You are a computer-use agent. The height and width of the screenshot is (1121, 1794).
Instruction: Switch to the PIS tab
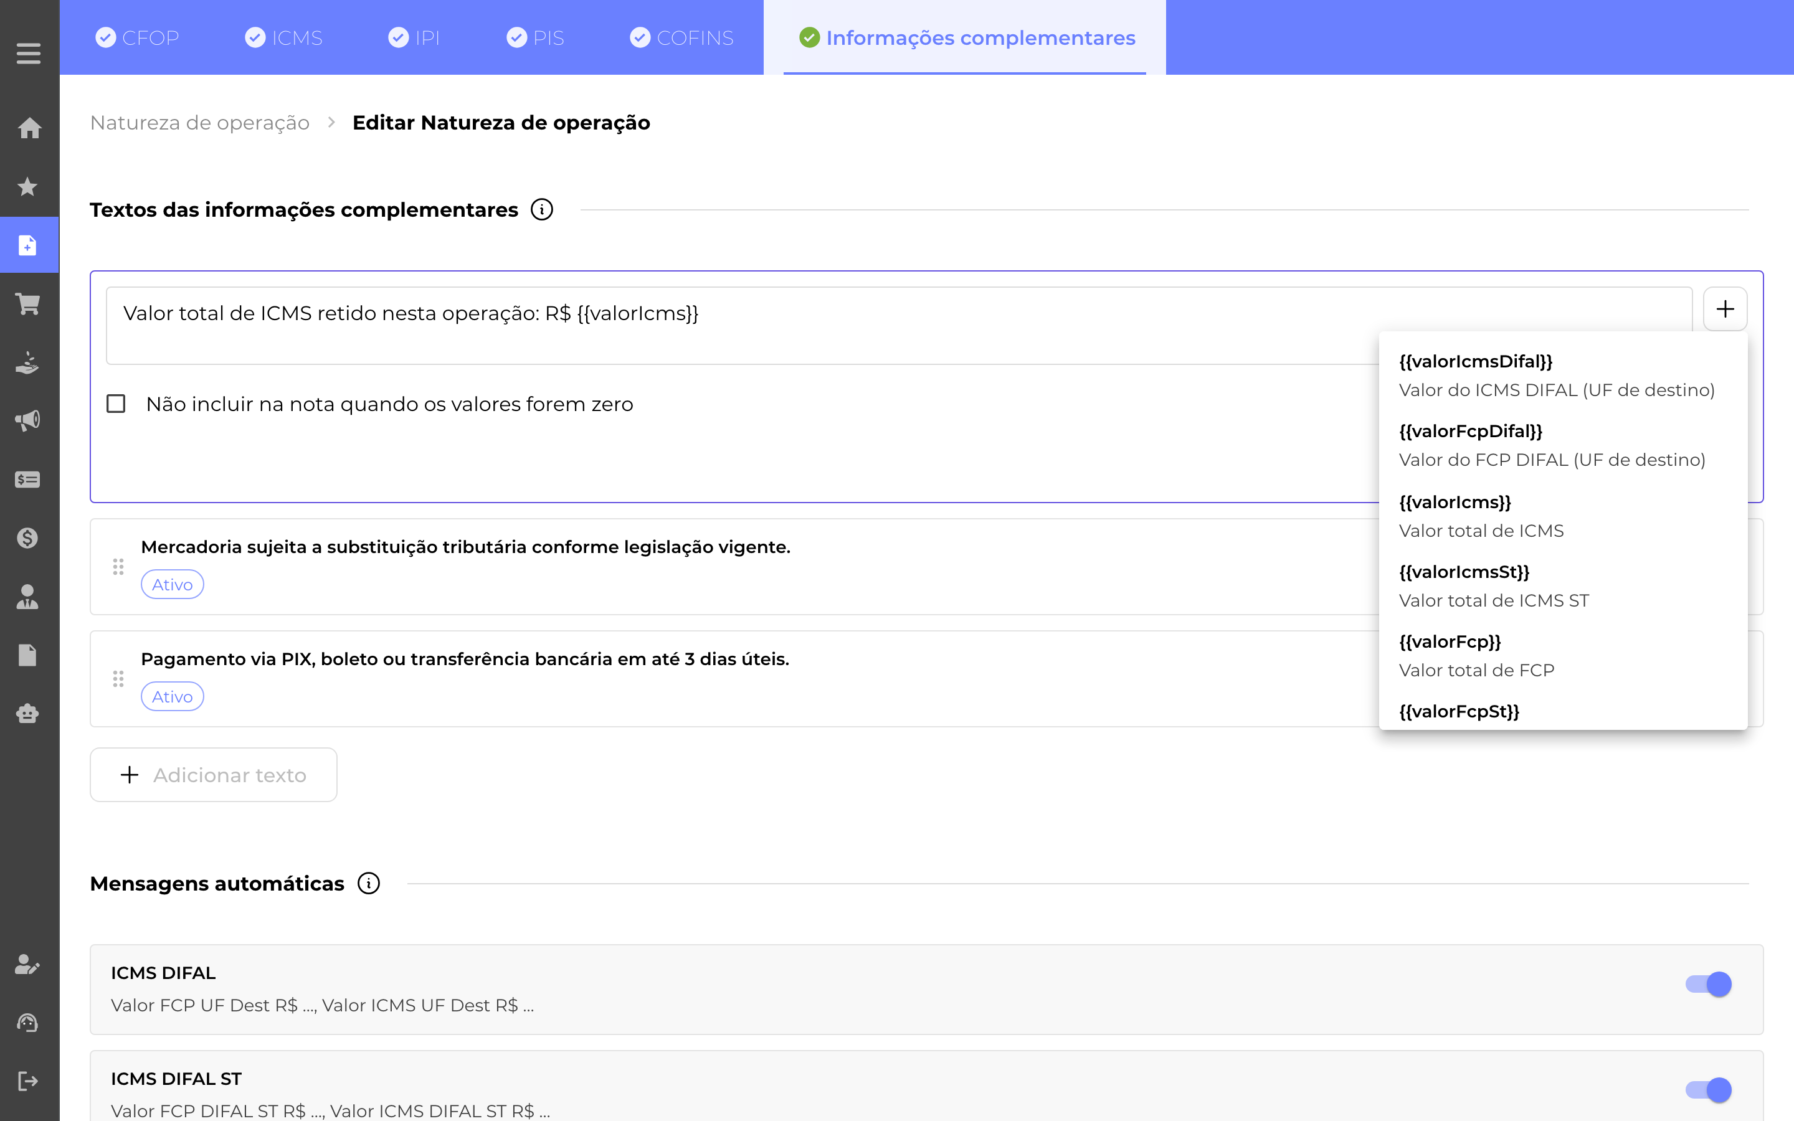pos(535,37)
